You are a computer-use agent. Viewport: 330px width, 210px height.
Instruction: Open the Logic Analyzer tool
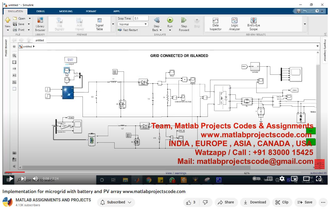[x=234, y=21]
